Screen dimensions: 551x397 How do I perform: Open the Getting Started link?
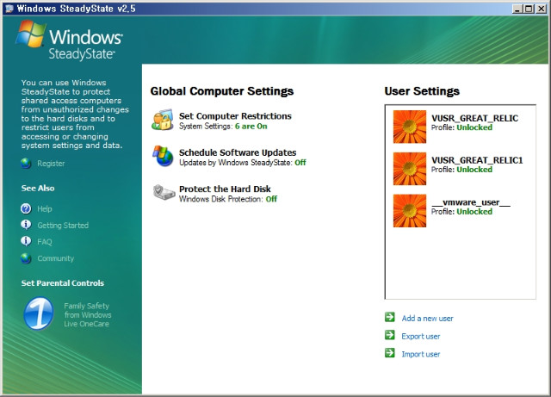tap(63, 226)
